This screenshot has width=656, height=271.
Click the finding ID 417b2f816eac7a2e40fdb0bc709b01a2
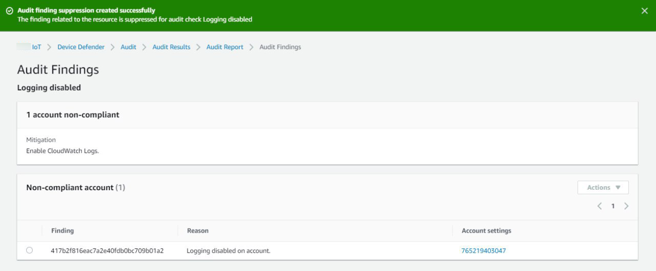[x=107, y=251]
